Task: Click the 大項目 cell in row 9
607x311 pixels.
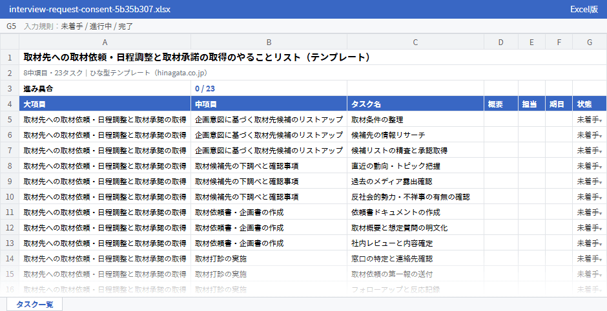Action: point(105,181)
